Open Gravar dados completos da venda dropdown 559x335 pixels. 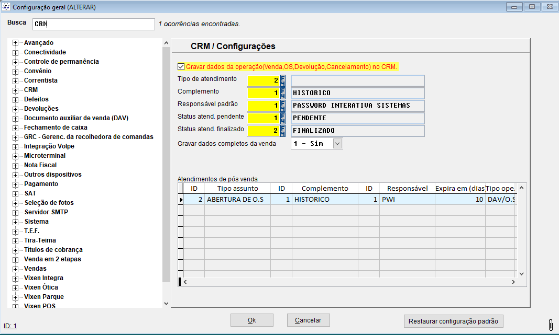pyautogui.click(x=337, y=143)
